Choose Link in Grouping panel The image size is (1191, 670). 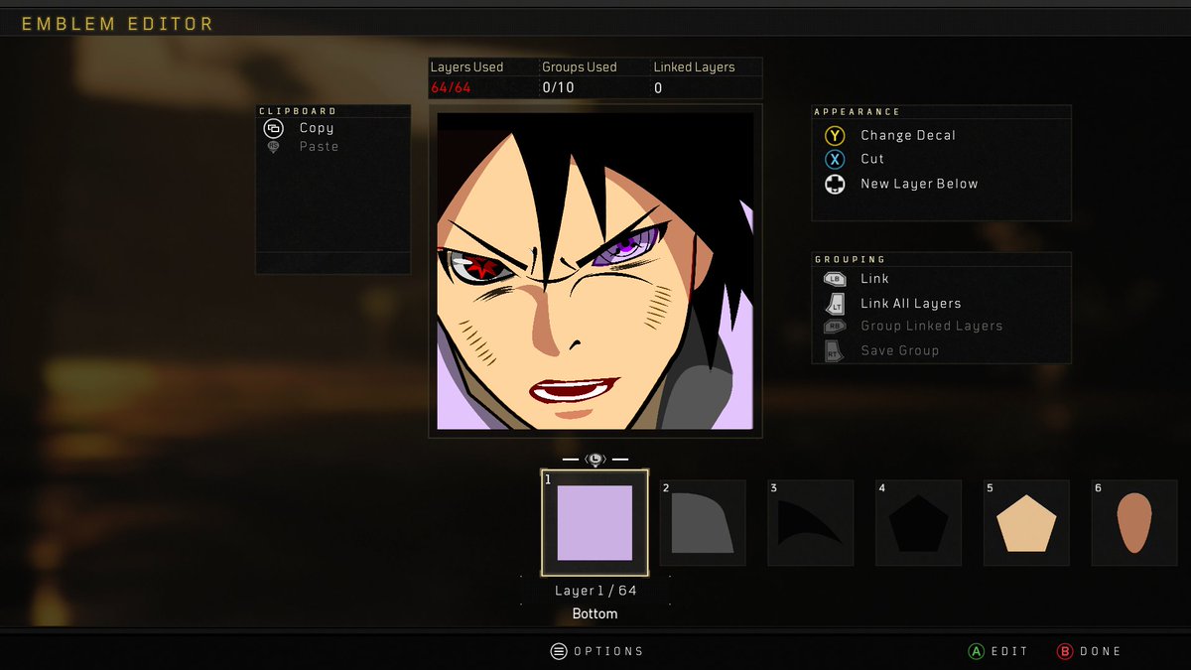click(874, 279)
